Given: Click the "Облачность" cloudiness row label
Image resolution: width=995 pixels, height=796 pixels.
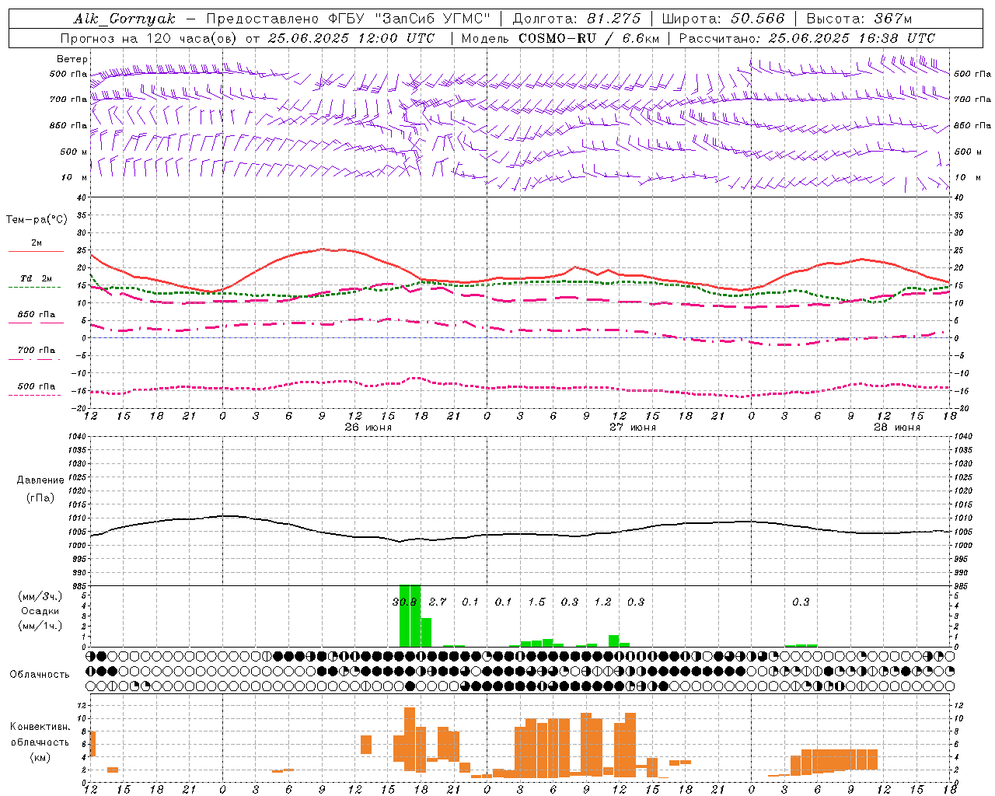Looking at the screenshot, I should (x=40, y=675).
